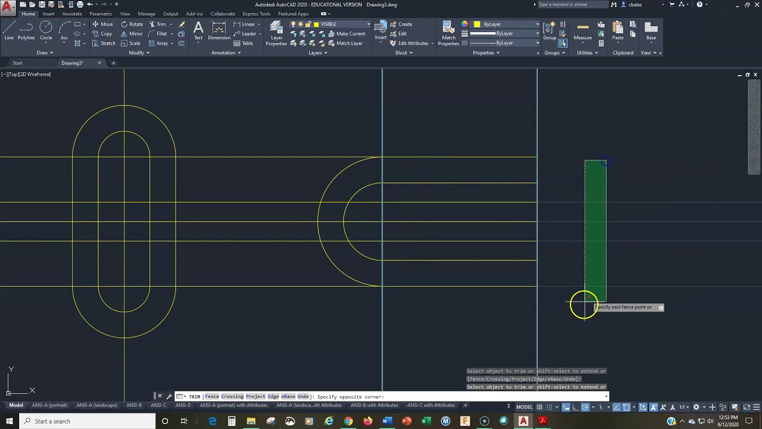Click Create block
The image size is (762, 429).
401,24
